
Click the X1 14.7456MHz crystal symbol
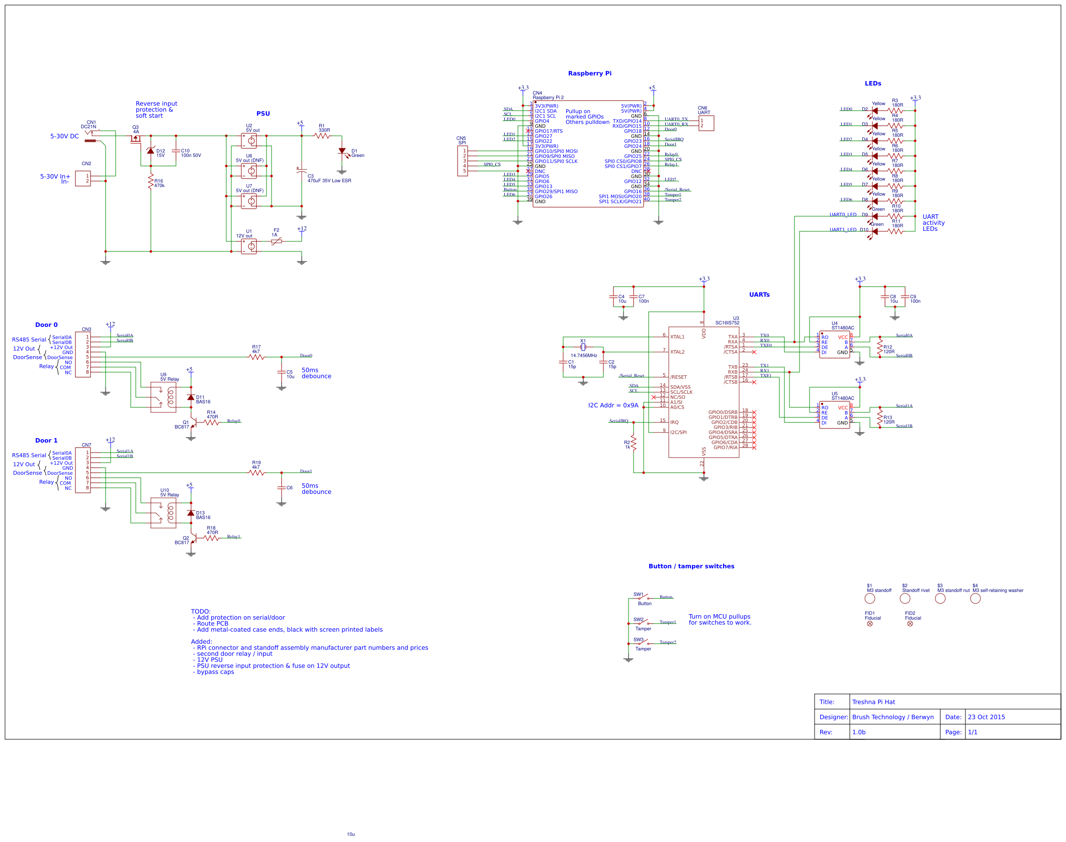click(x=583, y=347)
